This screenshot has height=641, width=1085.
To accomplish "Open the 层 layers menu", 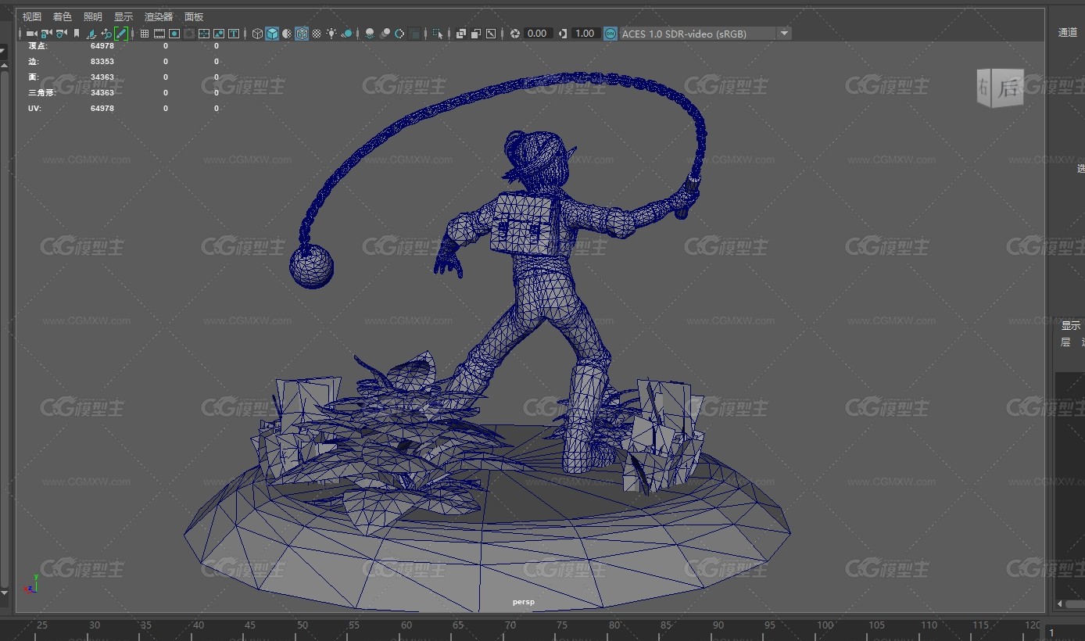I will (1065, 342).
